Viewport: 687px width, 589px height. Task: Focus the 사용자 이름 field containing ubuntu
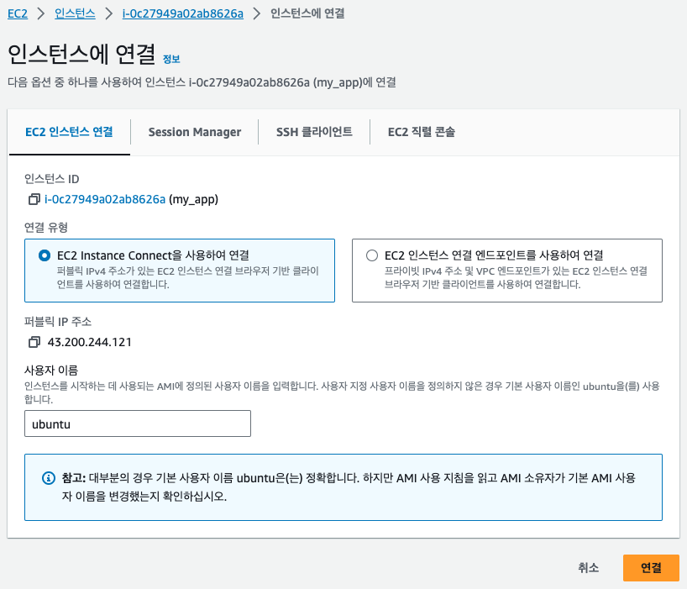point(138,423)
